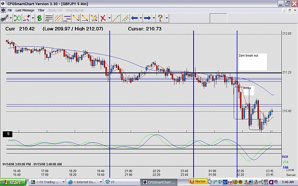The image size is (298, 186).
Task: Click the red X delete tool
Action: coord(103,18)
